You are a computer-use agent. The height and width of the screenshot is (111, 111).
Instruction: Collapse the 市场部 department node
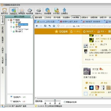click(11, 22)
